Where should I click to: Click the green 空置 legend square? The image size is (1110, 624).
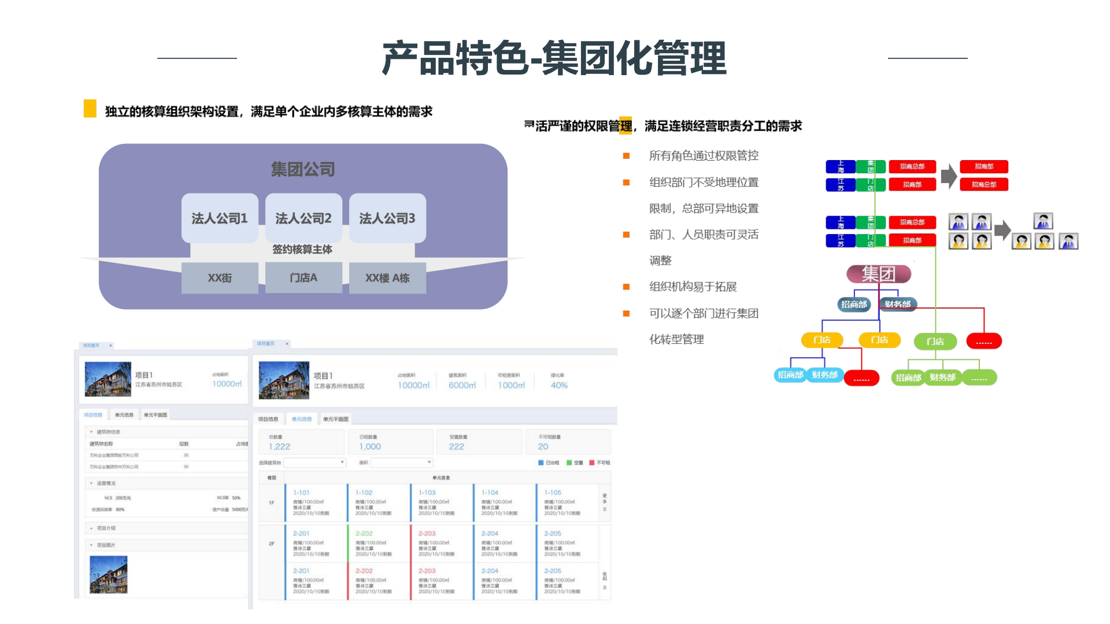tap(569, 463)
